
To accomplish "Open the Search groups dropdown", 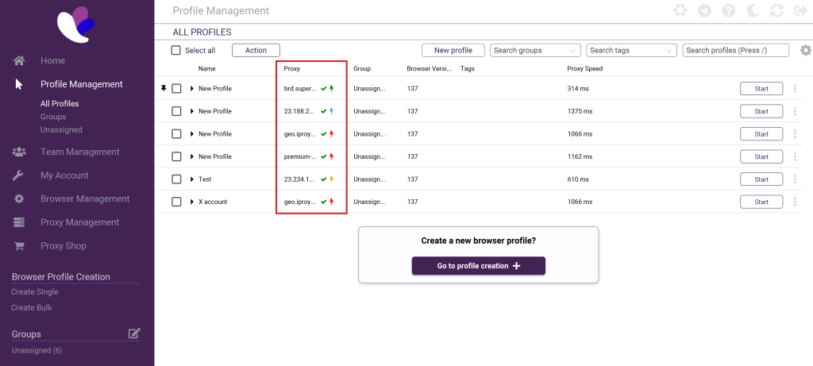I will pos(535,50).
